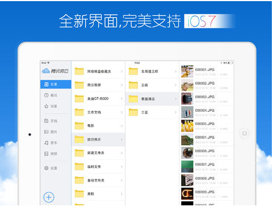The height and width of the screenshot is (211, 273).
Task: Select the 临时文件 folder name
Action: (94, 167)
